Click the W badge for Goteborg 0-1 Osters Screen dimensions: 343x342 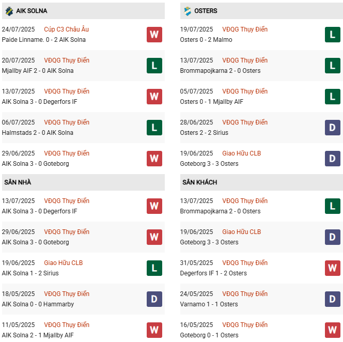point(333,330)
